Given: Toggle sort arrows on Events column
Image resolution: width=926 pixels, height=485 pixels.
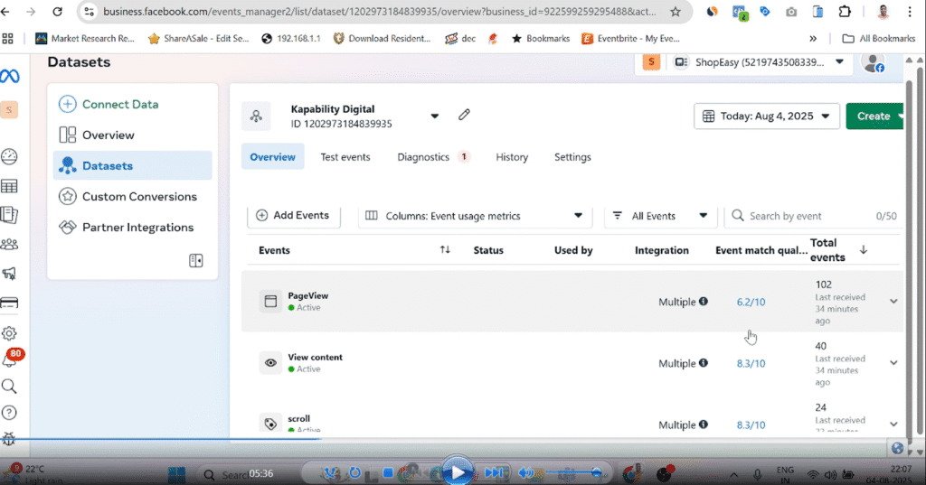Looking at the screenshot, I should [445, 250].
